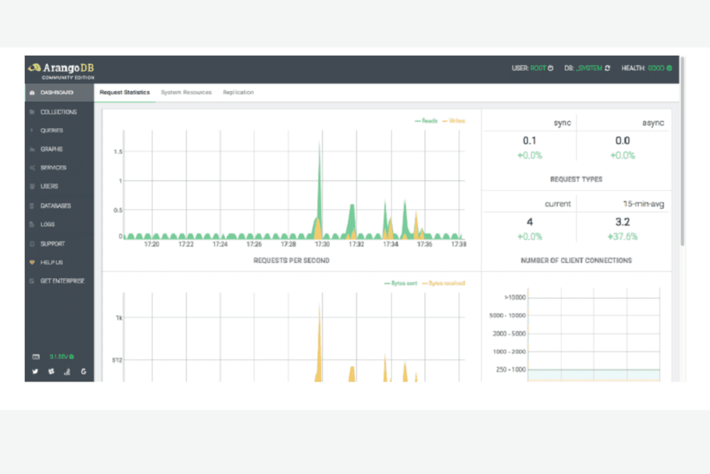The width and height of the screenshot is (710, 474).
Task: Click the Help Us heart icon
Action: pos(32,262)
